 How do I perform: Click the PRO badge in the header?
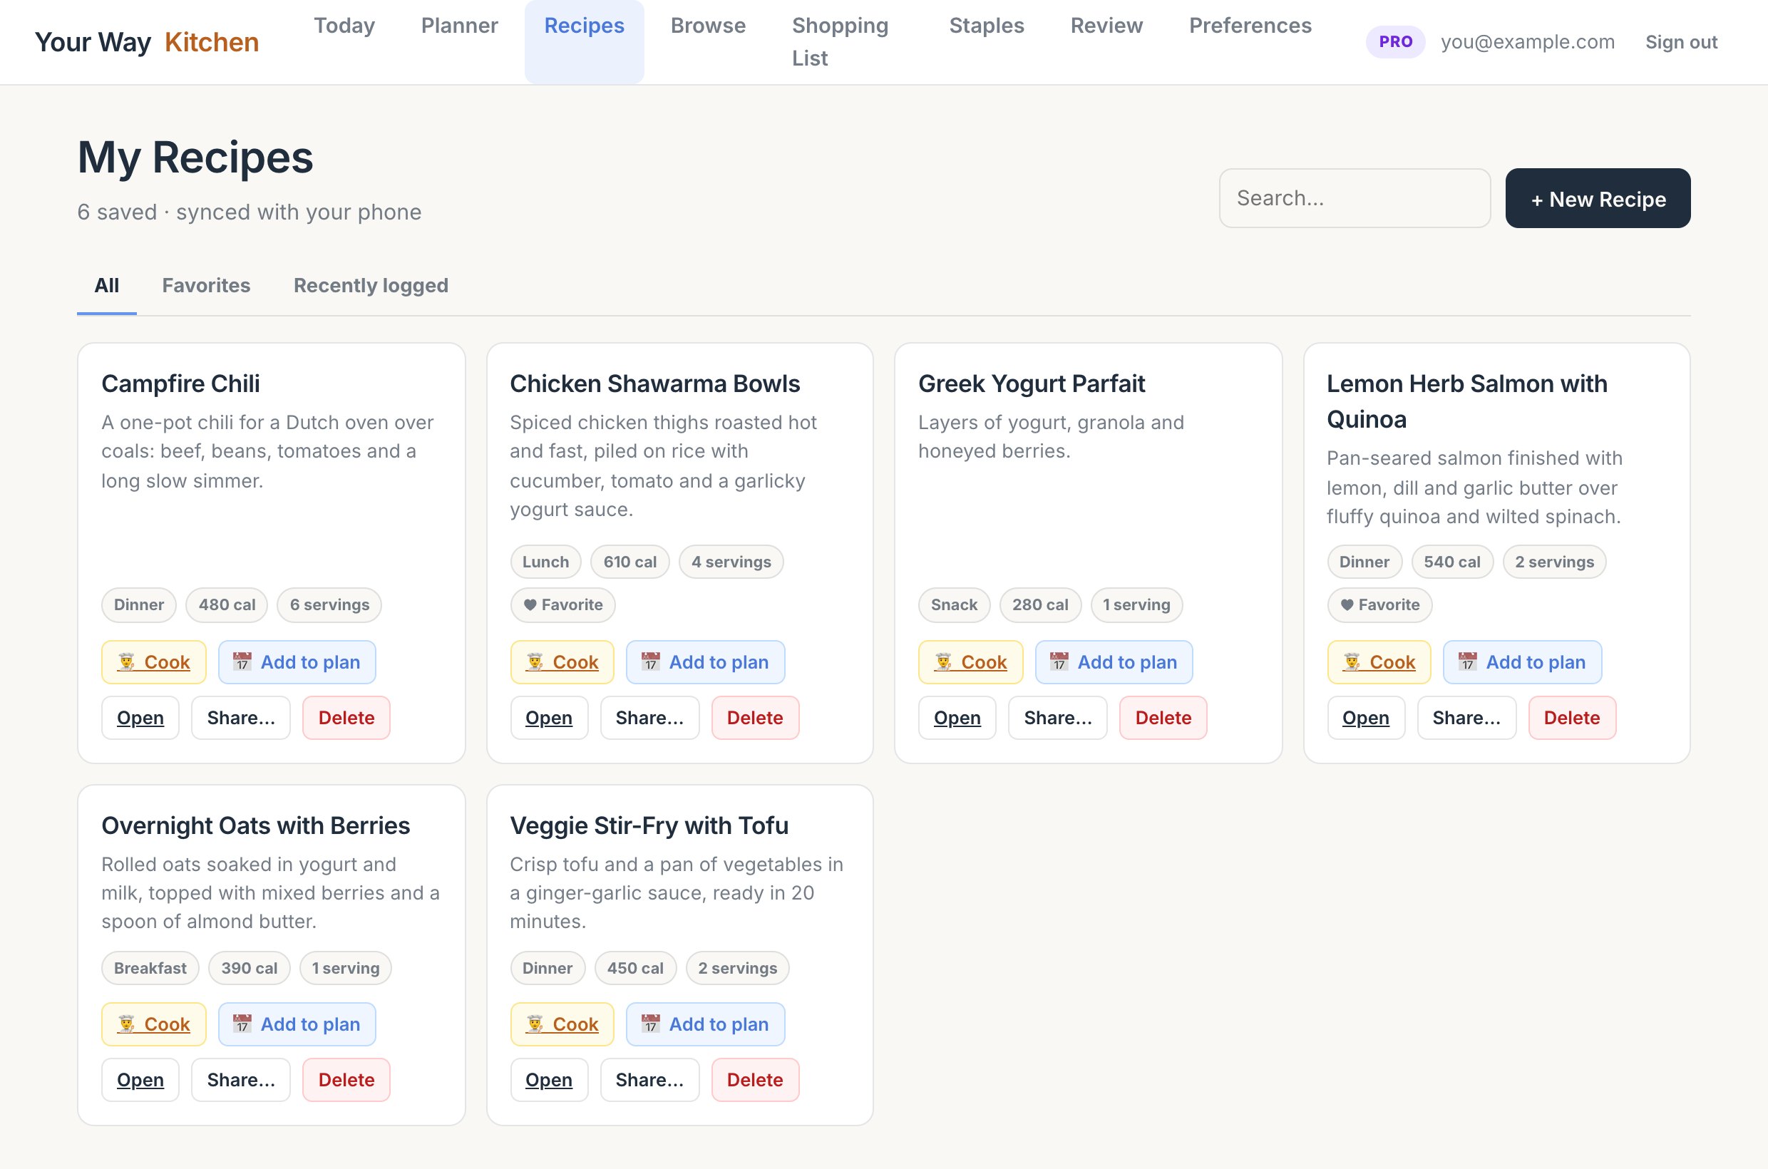1395,42
